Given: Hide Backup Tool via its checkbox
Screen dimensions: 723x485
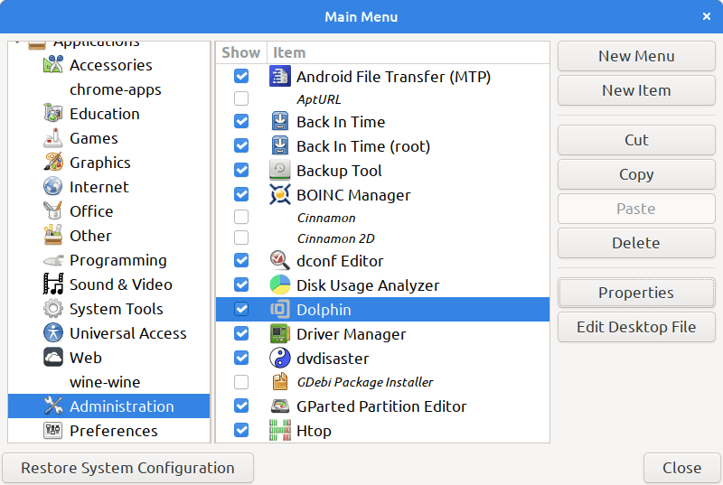Looking at the screenshot, I should pyautogui.click(x=241, y=170).
